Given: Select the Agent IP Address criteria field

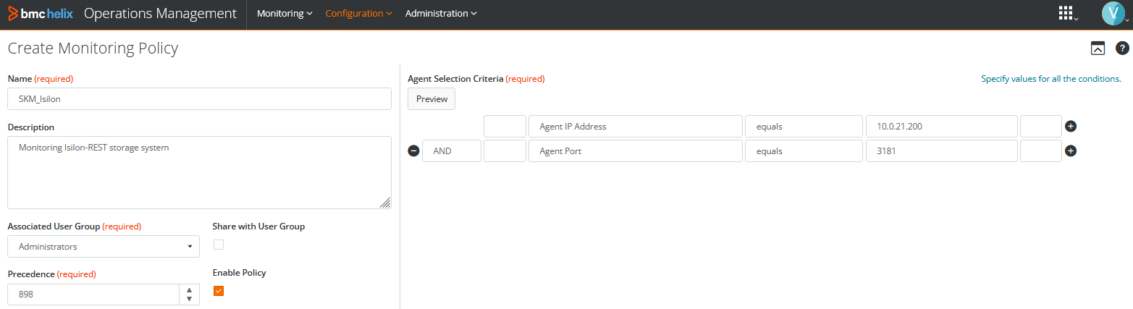Looking at the screenshot, I should pyautogui.click(x=636, y=126).
